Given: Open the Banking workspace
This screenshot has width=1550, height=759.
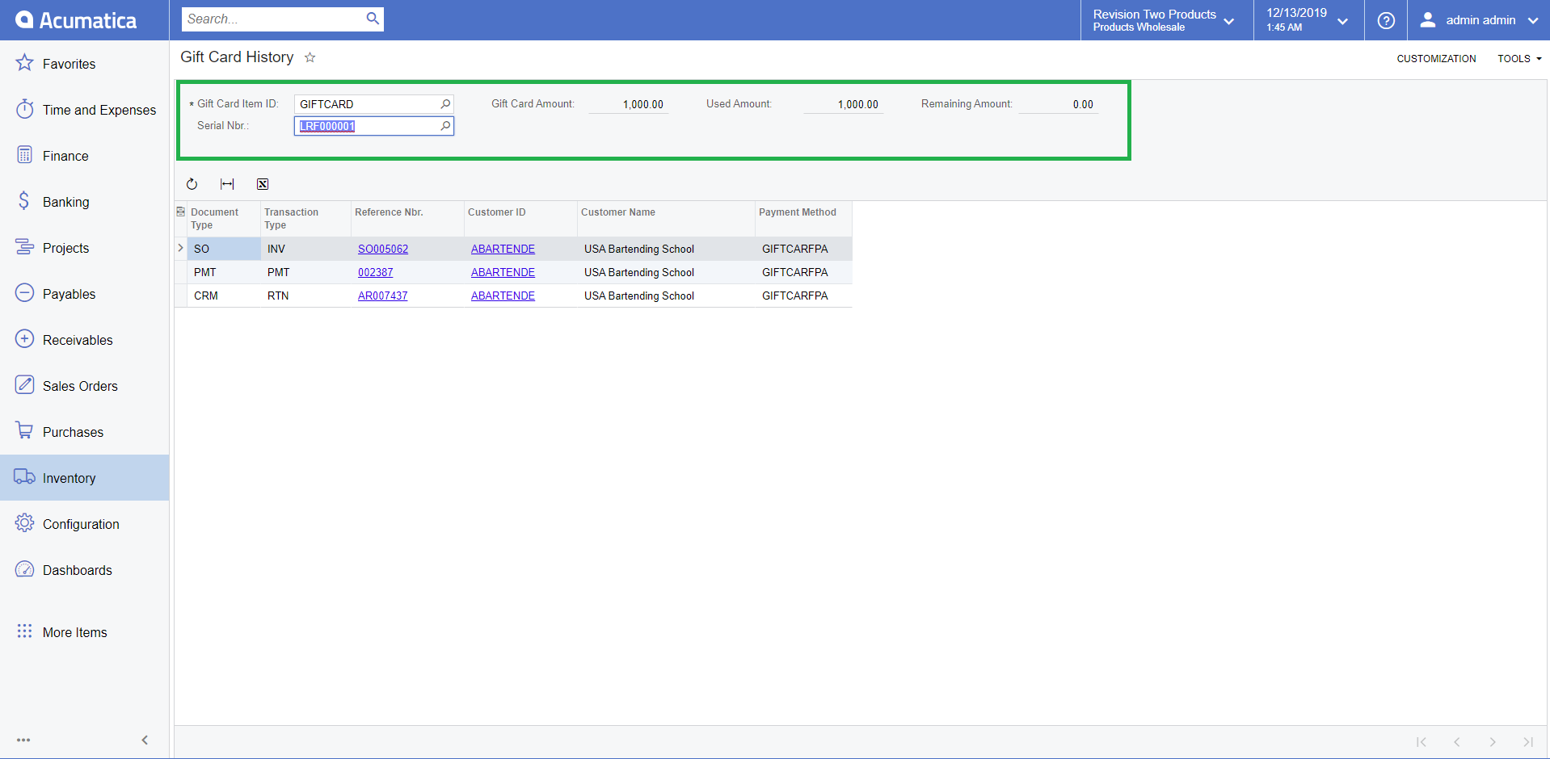Looking at the screenshot, I should click(x=84, y=202).
